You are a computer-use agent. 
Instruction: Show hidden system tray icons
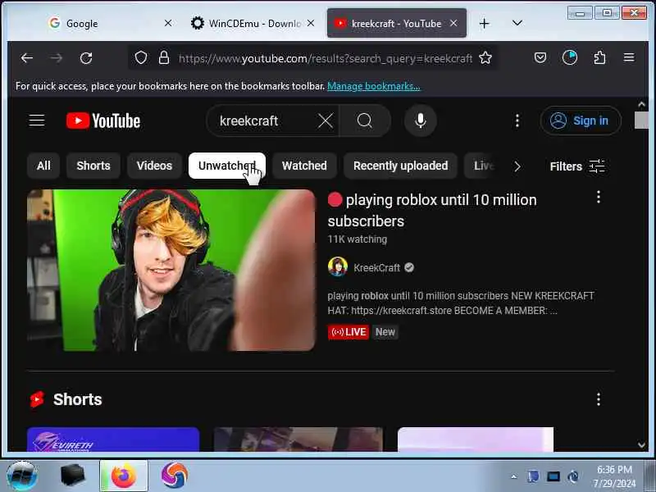point(514,476)
